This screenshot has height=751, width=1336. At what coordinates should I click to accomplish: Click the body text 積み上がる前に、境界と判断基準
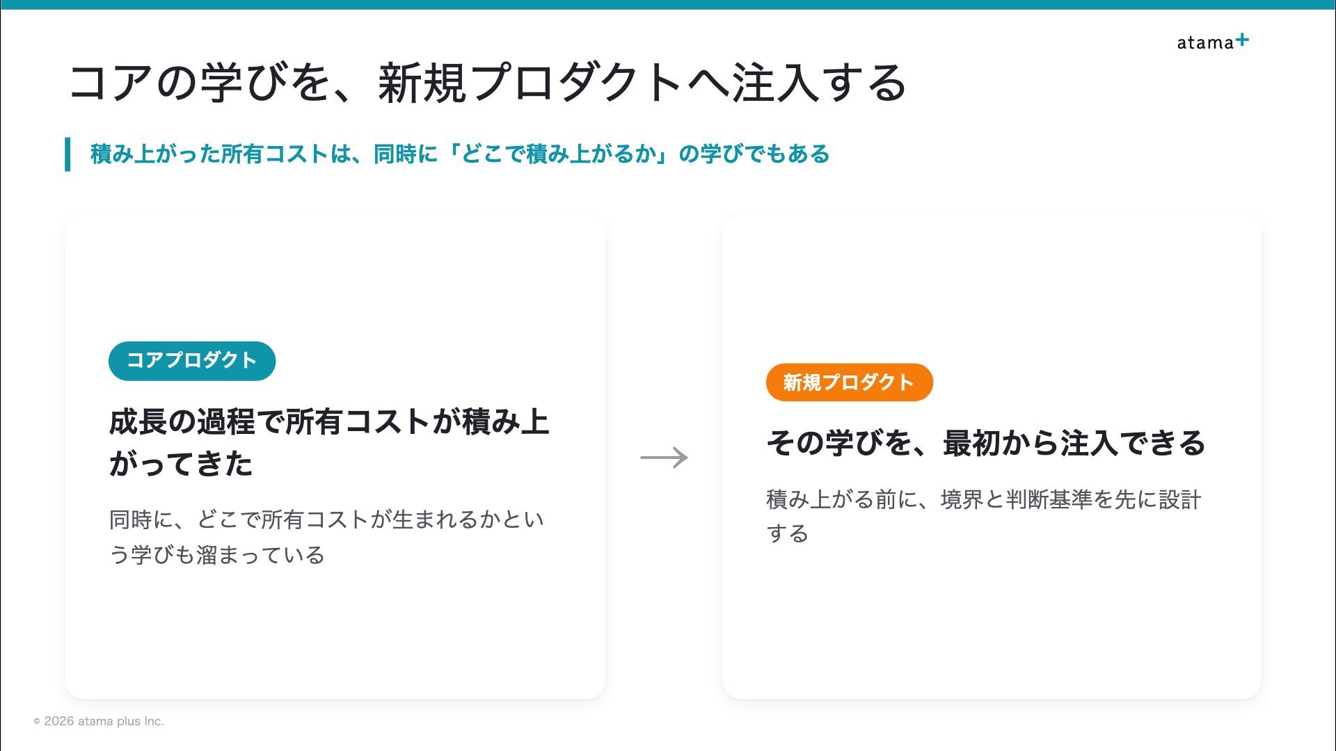(984, 517)
